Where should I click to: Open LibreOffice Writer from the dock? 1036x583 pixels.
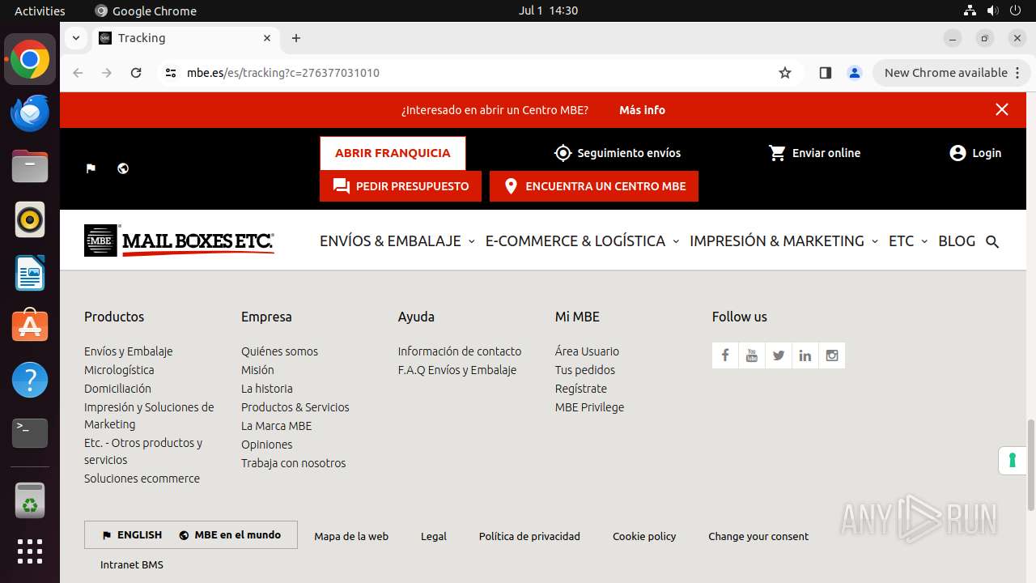click(x=30, y=273)
